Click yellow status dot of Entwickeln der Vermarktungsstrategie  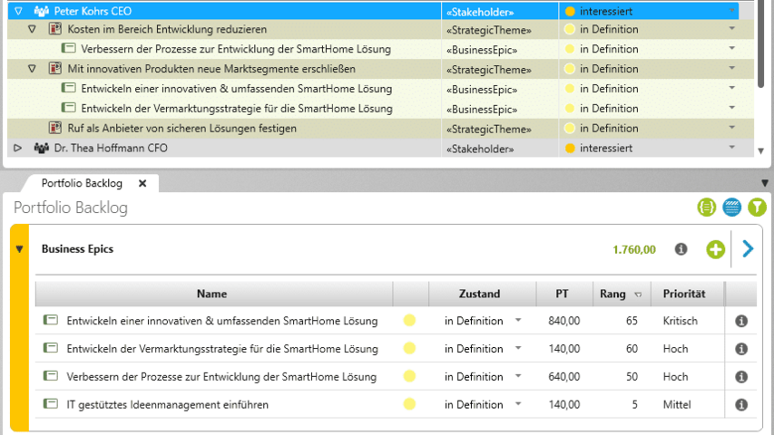408,349
